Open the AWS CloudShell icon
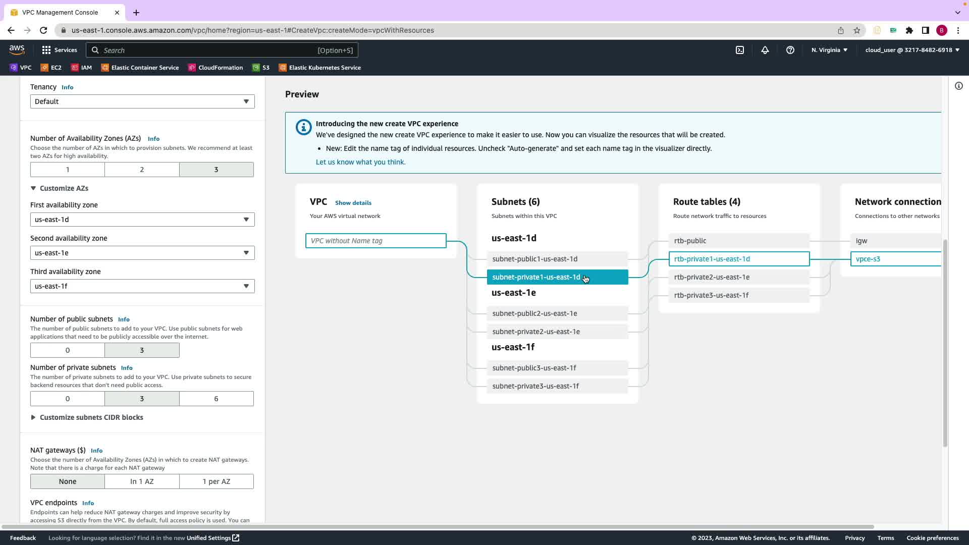The width and height of the screenshot is (969, 545). (740, 50)
